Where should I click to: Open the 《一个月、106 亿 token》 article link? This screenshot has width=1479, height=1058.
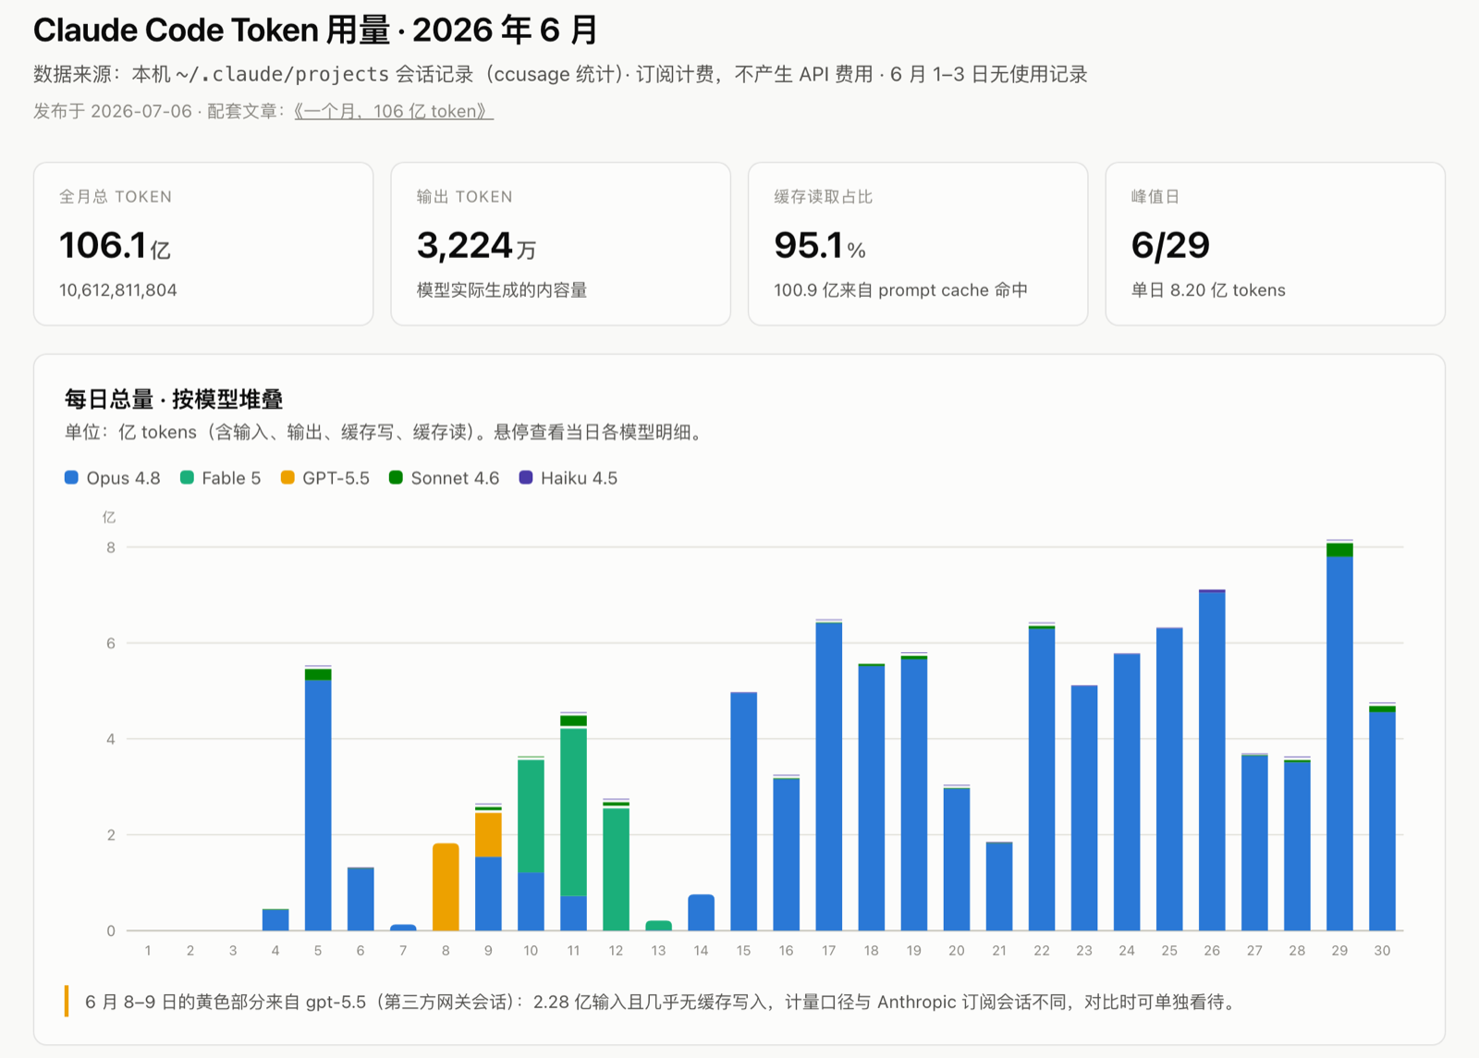(x=394, y=111)
